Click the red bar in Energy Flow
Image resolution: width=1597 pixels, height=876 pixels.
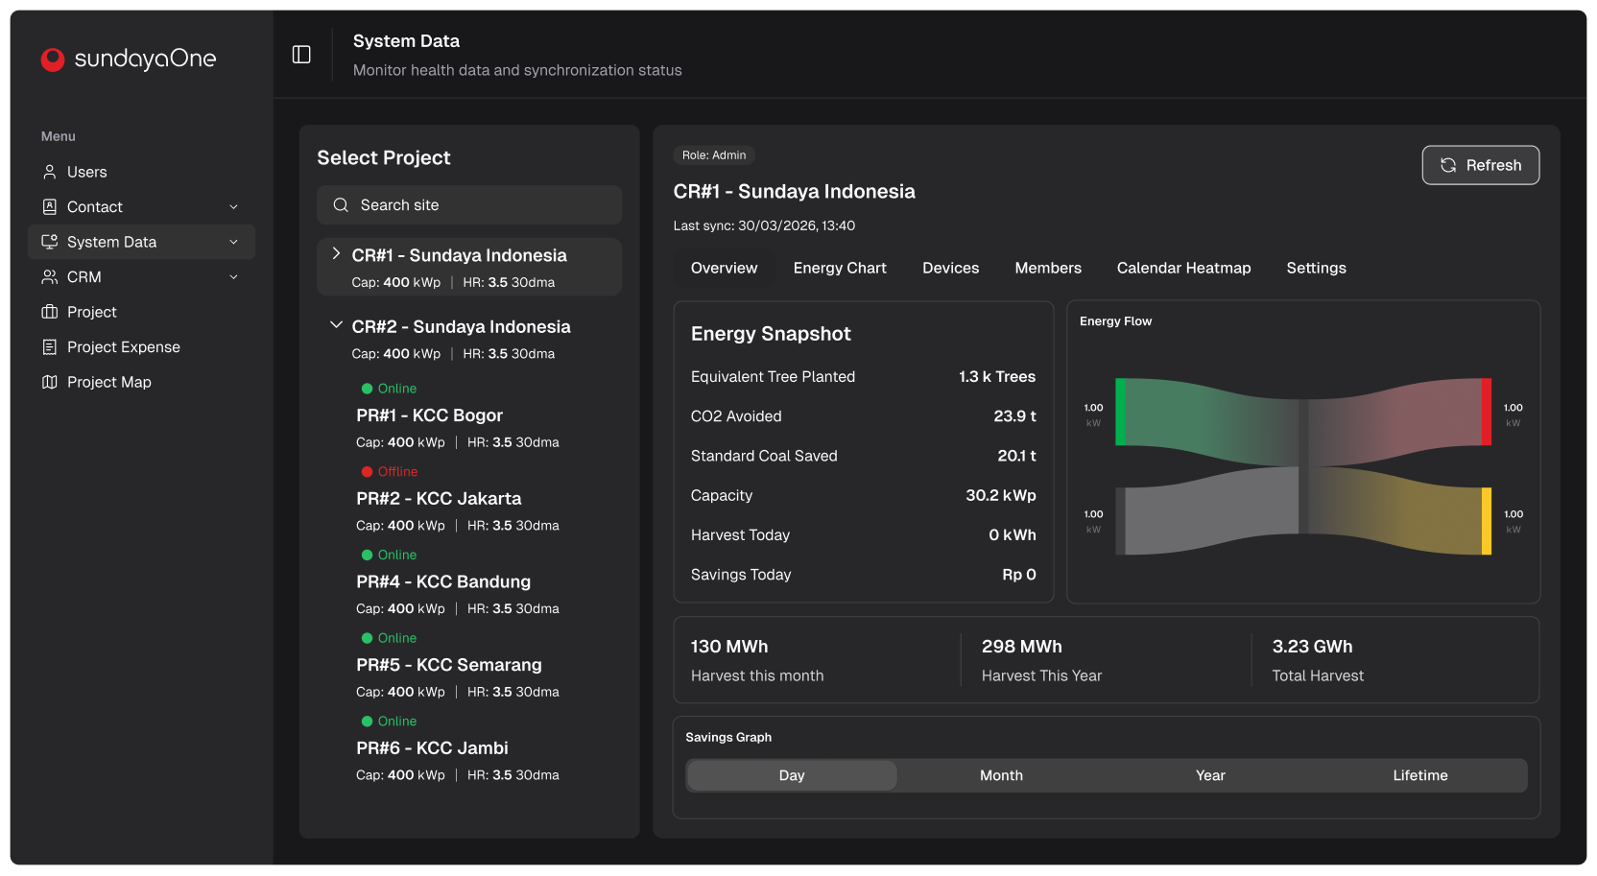point(1487,412)
